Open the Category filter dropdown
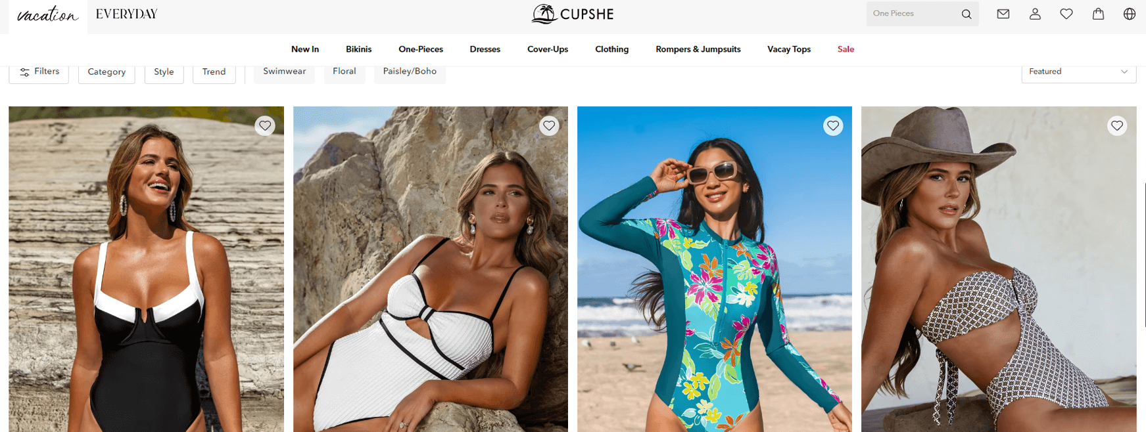The width and height of the screenshot is (1146, 432). (107, 72)
